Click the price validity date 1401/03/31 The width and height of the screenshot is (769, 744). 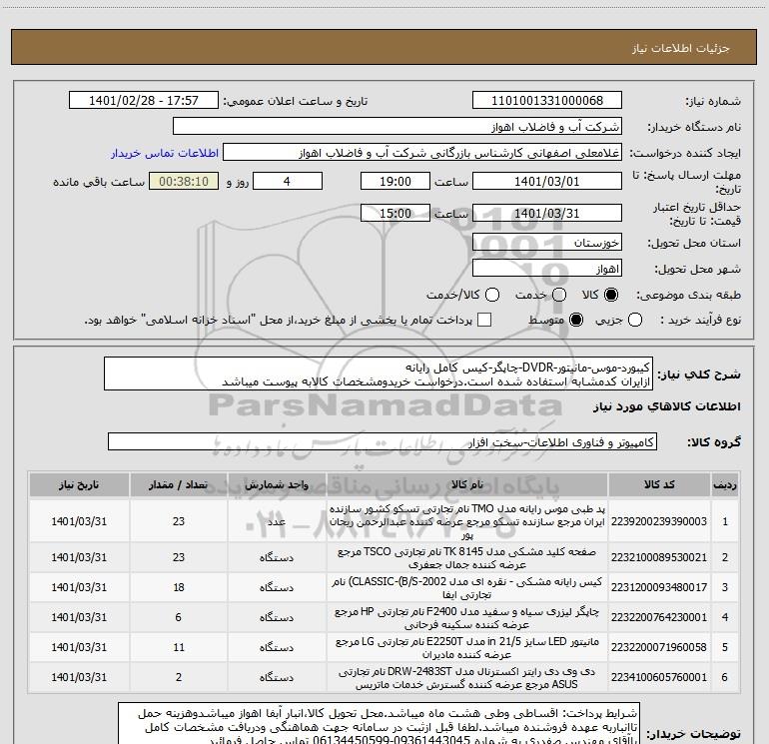point(547,213)
